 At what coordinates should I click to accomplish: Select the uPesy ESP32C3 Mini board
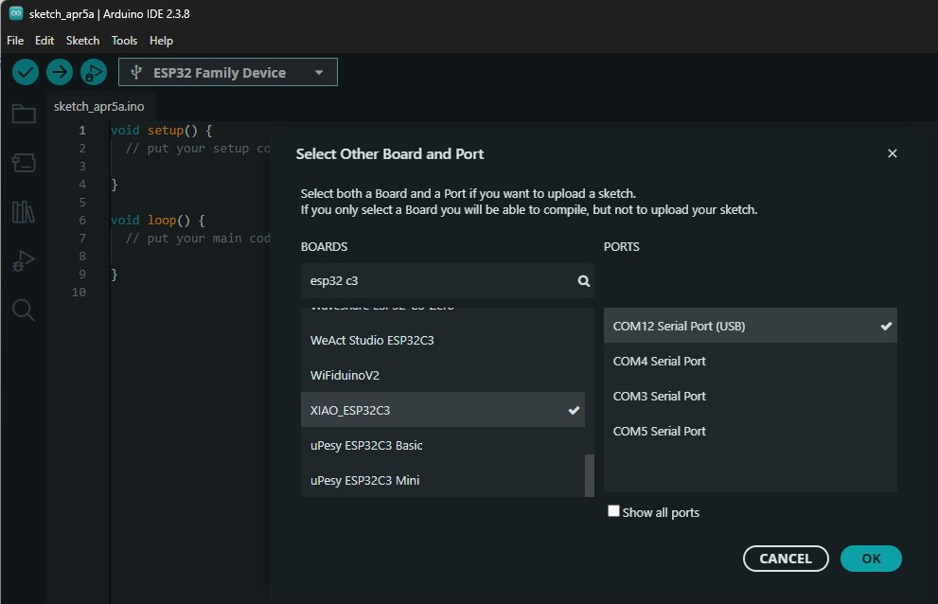443,480
